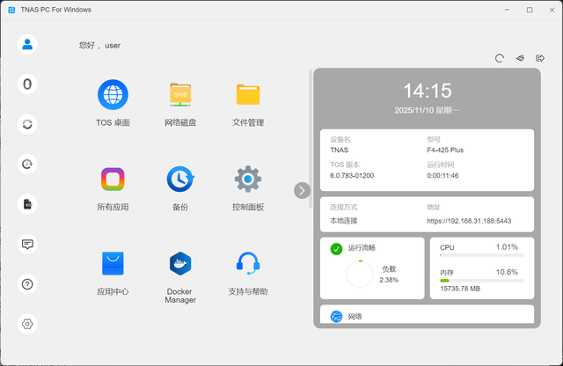Open the 备份 backup tool
The image size is (563, 366).
pos(180,179)
